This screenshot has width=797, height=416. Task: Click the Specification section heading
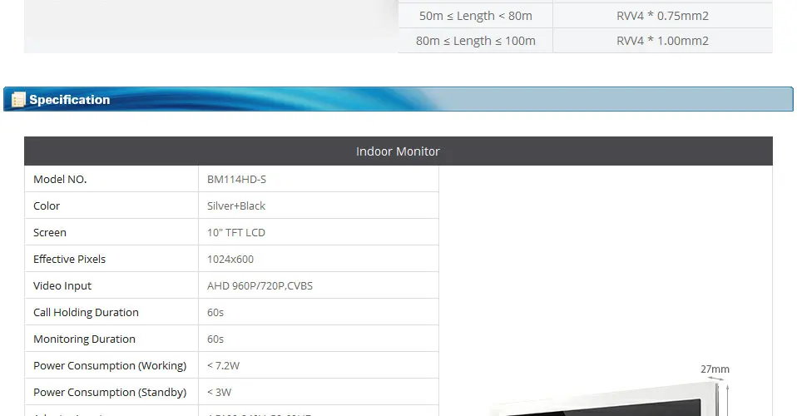coord(70,100)
